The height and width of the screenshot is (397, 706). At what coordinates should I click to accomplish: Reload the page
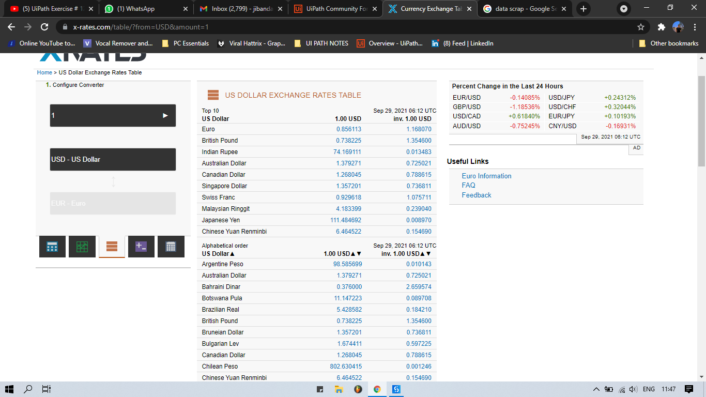point(44,27)
